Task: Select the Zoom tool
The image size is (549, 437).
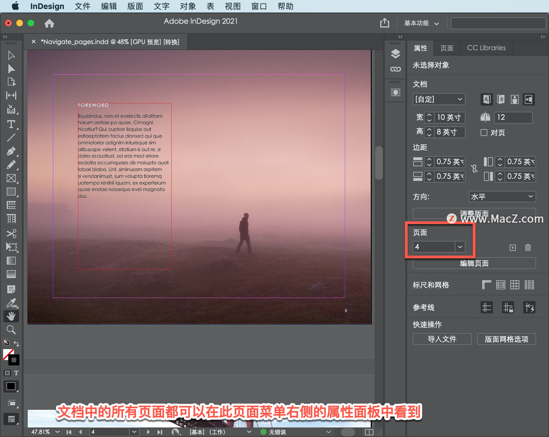Action: [x=11, y=330]
